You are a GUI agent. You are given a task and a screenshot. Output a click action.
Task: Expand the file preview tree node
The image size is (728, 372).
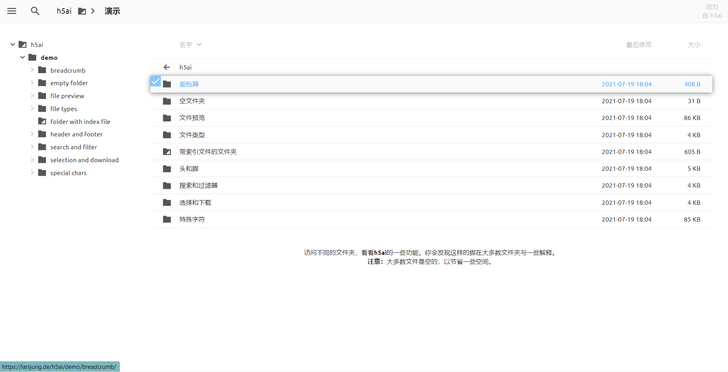point(32,96)
